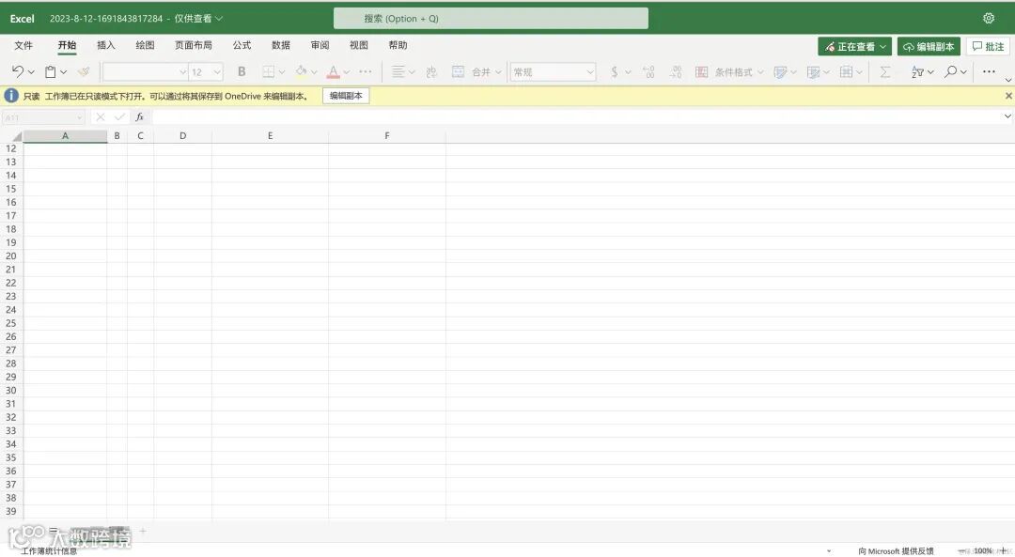Click the Paste clipboard icon
Image resolution: width=1015 pixels, height=557 pixels.
tap(50, 71)
